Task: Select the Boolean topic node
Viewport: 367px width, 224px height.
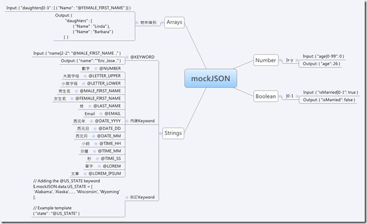Action: [x=266, y=96]
